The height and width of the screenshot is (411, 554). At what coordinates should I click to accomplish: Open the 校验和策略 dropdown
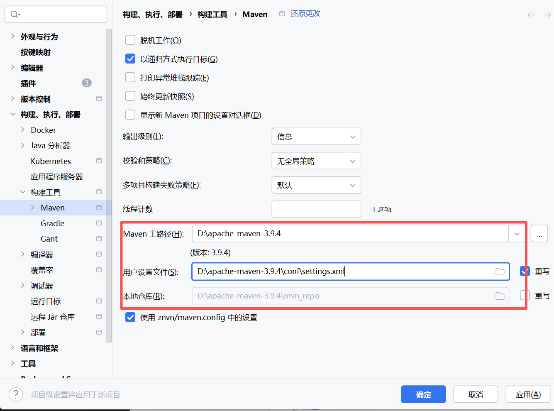316,161
